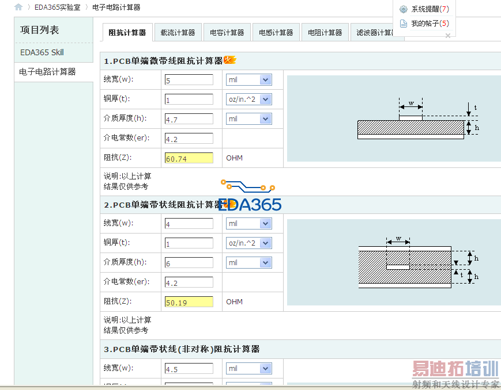Select EDA365 Skill in project list

(42, 52)
